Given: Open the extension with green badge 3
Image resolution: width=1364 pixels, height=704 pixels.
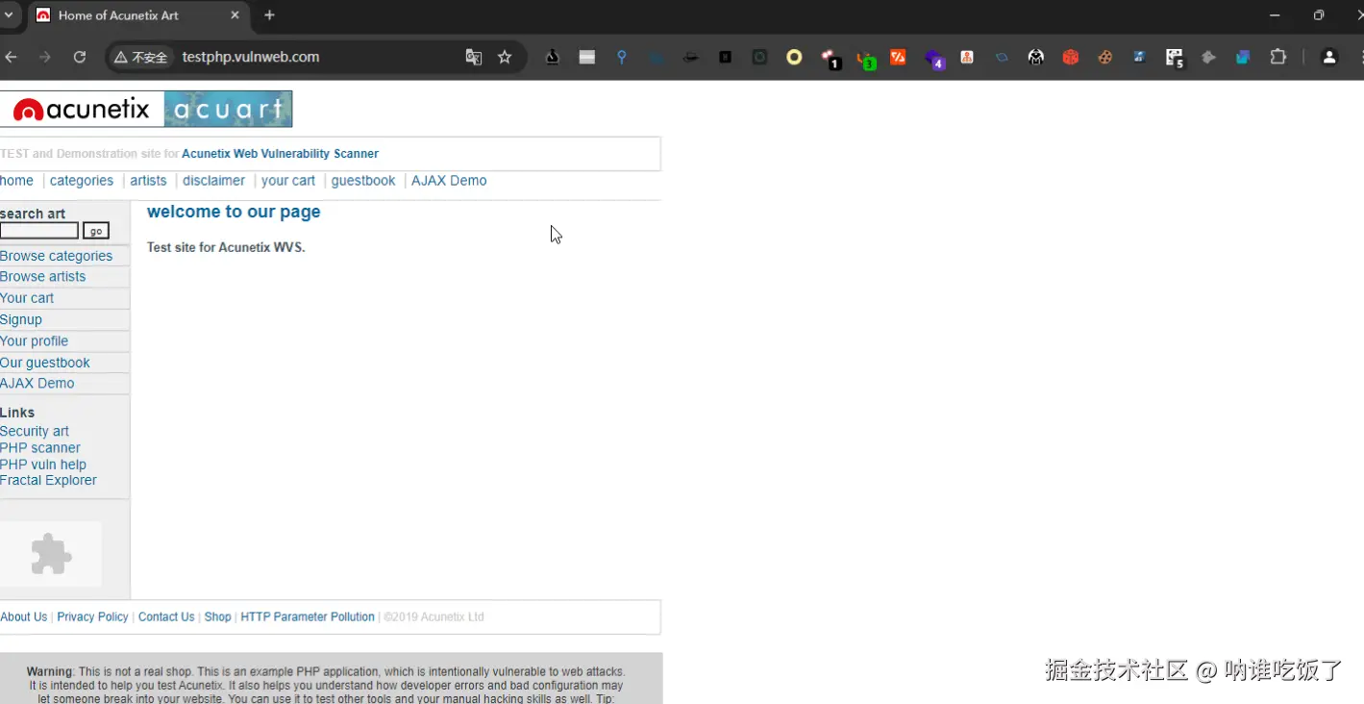Looking at the screenshot, I should [x=865, y=59].
